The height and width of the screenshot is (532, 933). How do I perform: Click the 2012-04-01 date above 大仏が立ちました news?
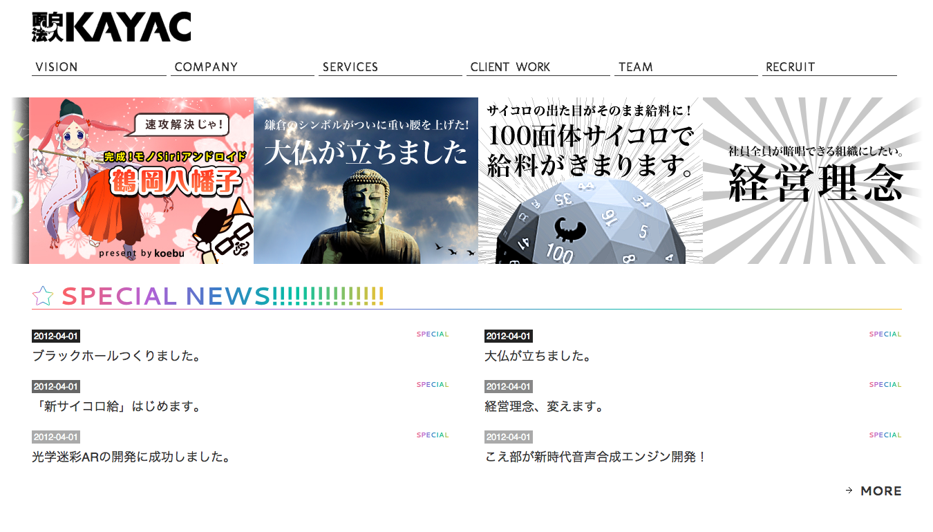[x=509, y=336]
